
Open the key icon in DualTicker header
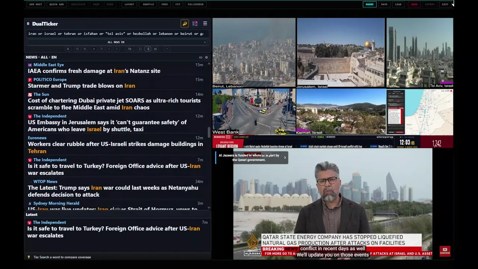tap(184, 24)
